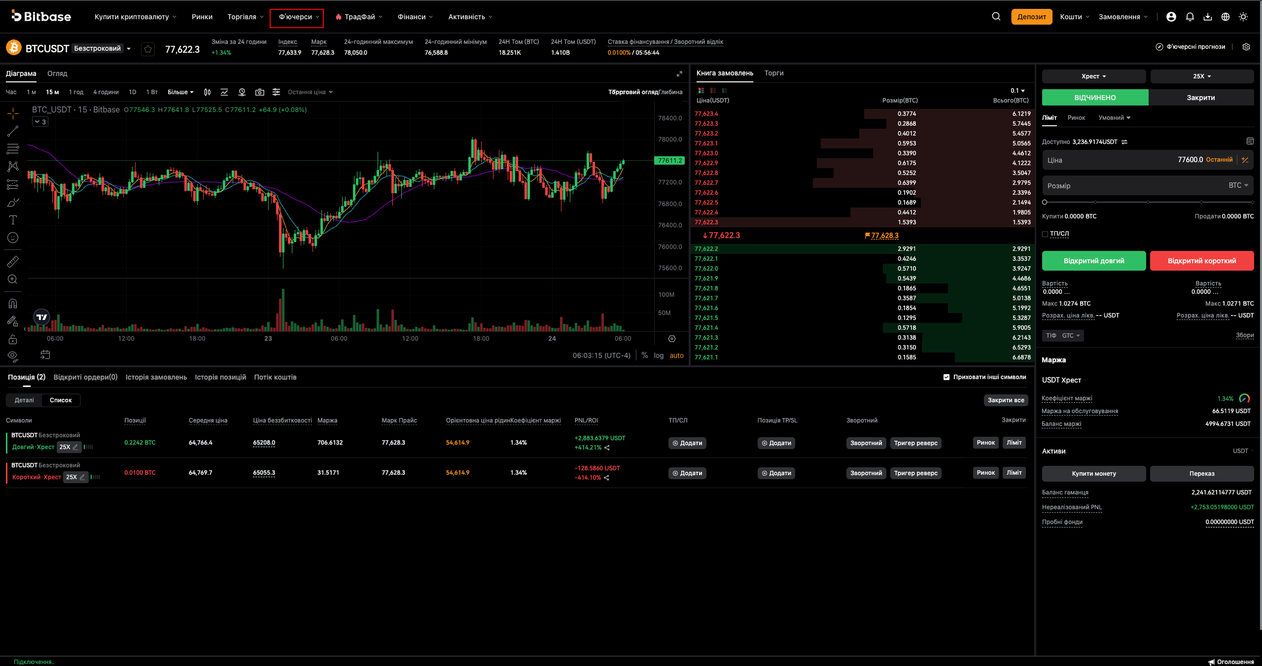Open Ф'ючерсні прогнози link
Image resolution: width=1262 pixels, height=666 pixels.
tap(1190, 47)
